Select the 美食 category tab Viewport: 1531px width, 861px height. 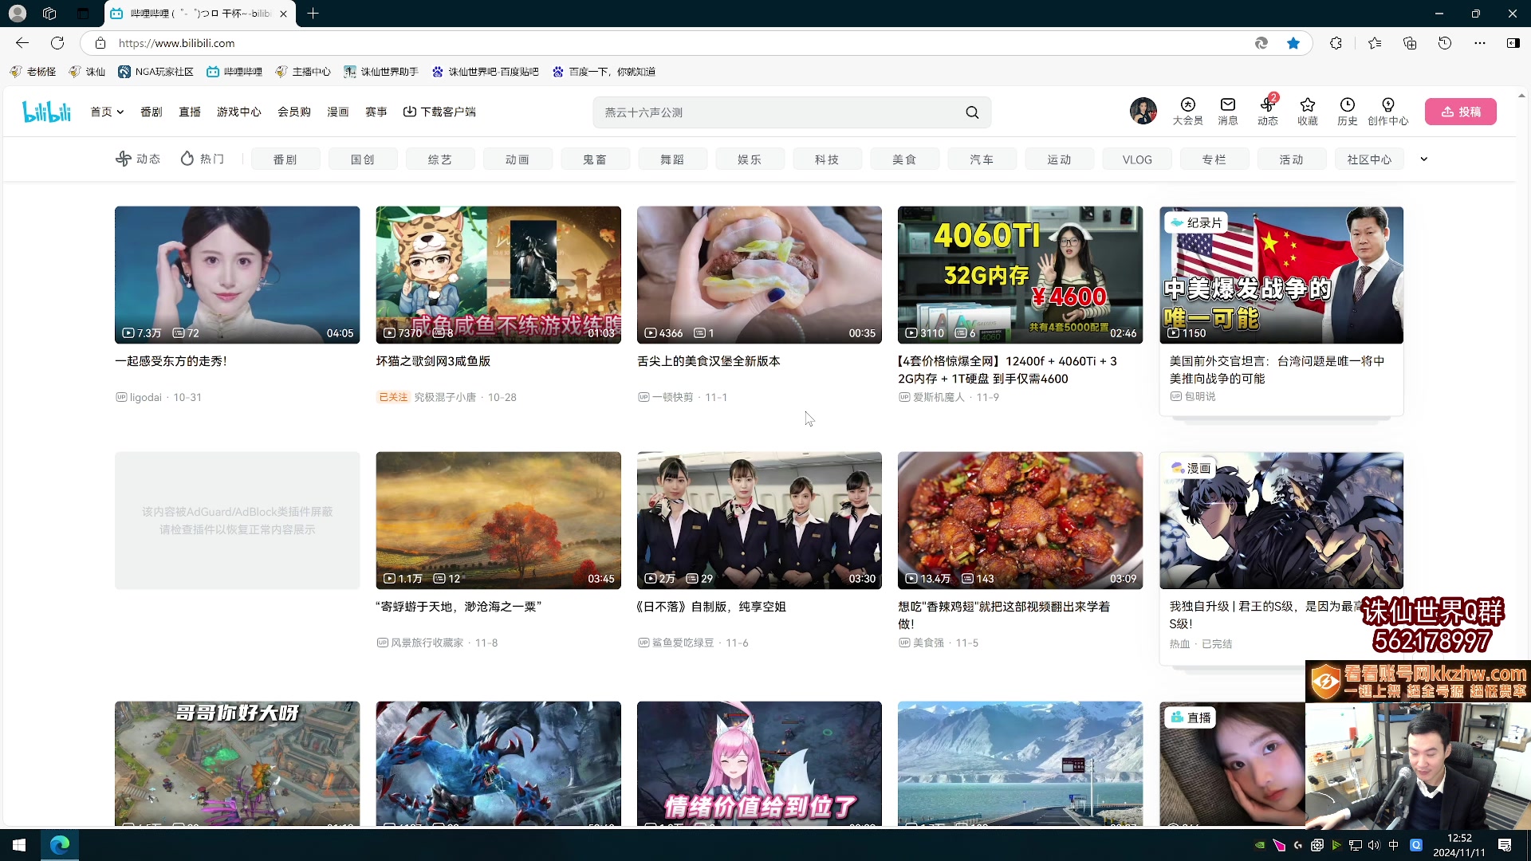click(x=904, y=159)
